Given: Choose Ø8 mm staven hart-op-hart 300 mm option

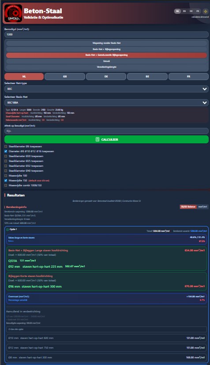Looking at the screenshot, I should coord(106,357).
